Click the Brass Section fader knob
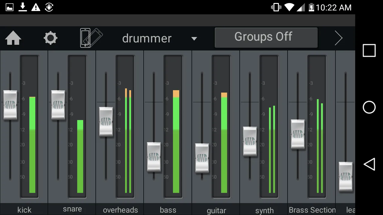383x215 pixels. [298, 134]
